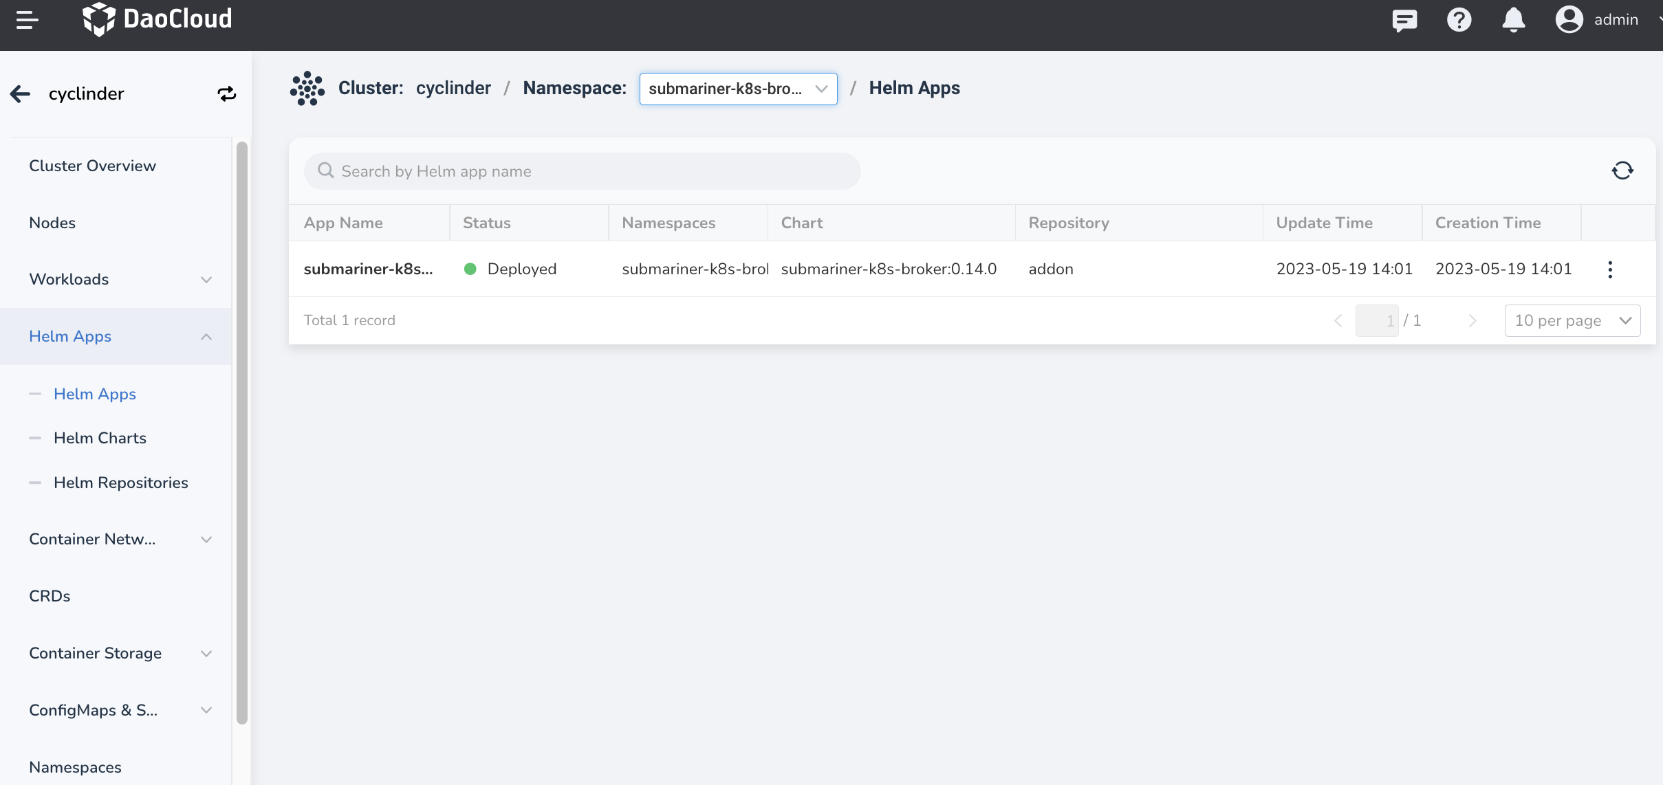The height and width of the screenshot is (785, 1663).
Task: Open the 10 per page dropdown
Action: coord(1572,320)
